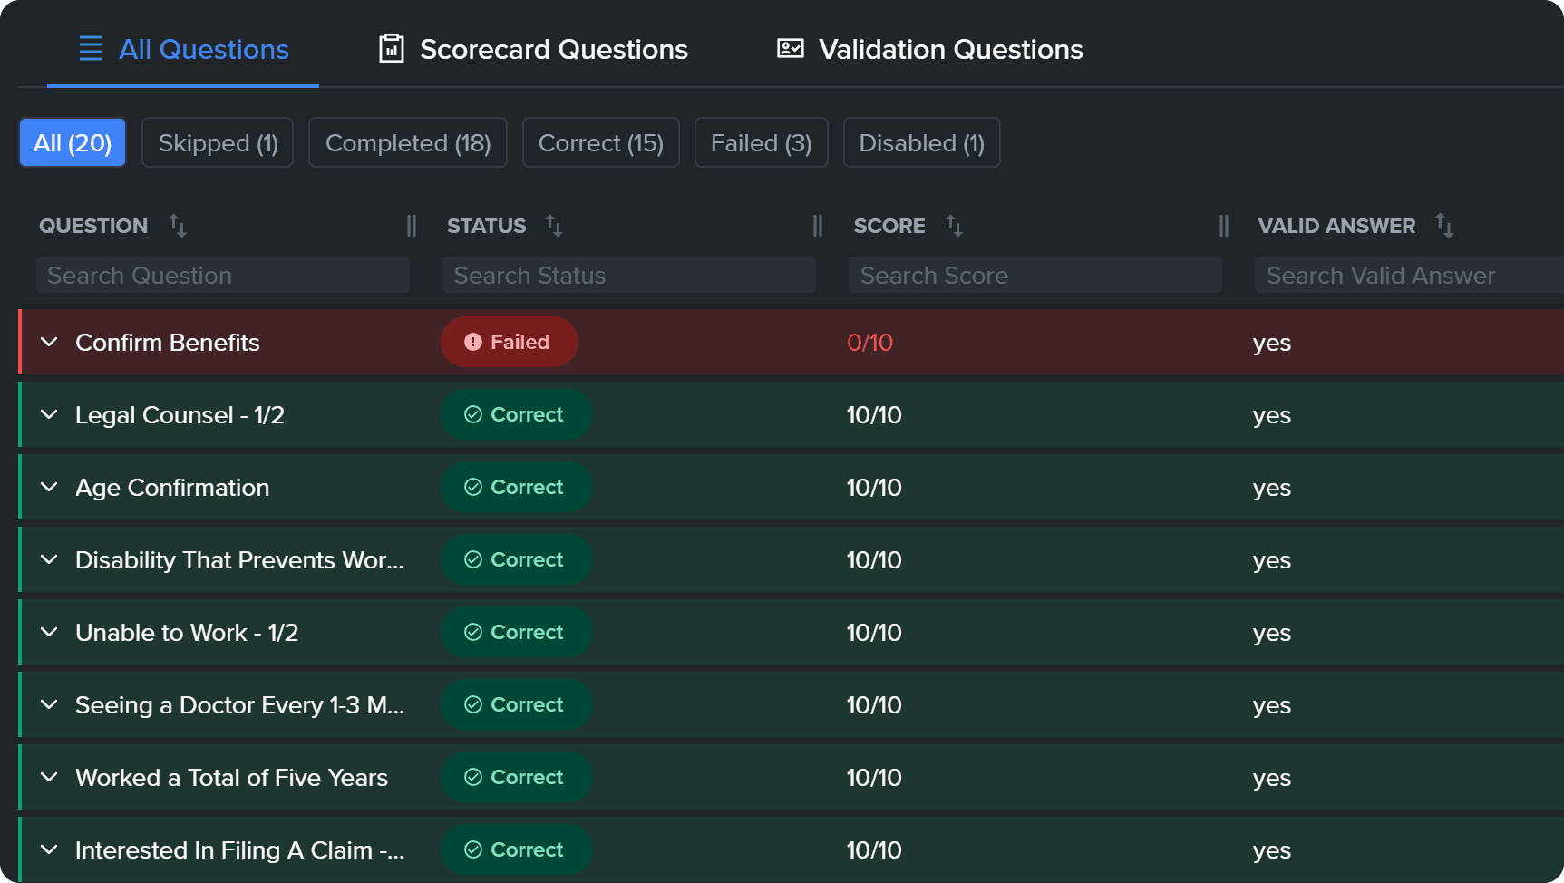Sort by the VALID ANSWER column arrows
The image size is (1564, 883).
[x=1445, y=227]
